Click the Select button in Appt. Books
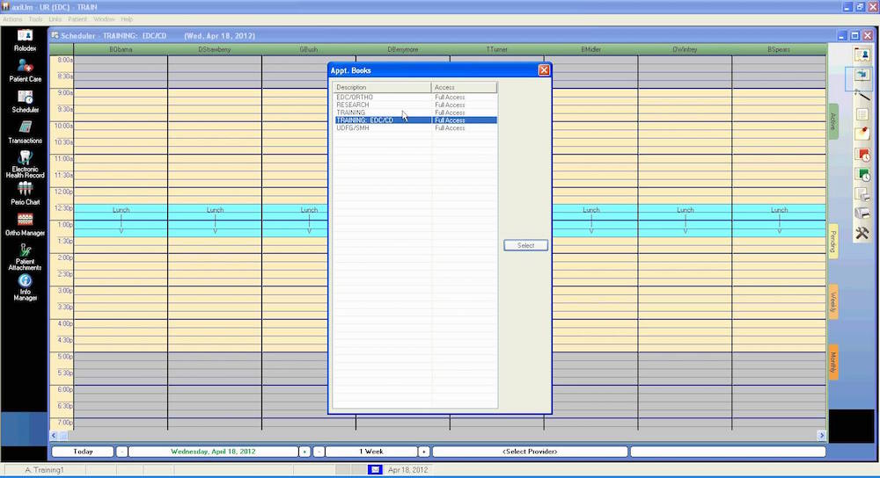 pyautogui.click(x=525, y=245)
